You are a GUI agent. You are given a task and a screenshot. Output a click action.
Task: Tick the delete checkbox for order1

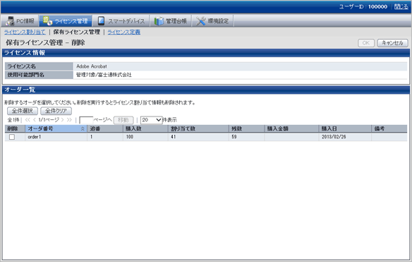(12, 137)
